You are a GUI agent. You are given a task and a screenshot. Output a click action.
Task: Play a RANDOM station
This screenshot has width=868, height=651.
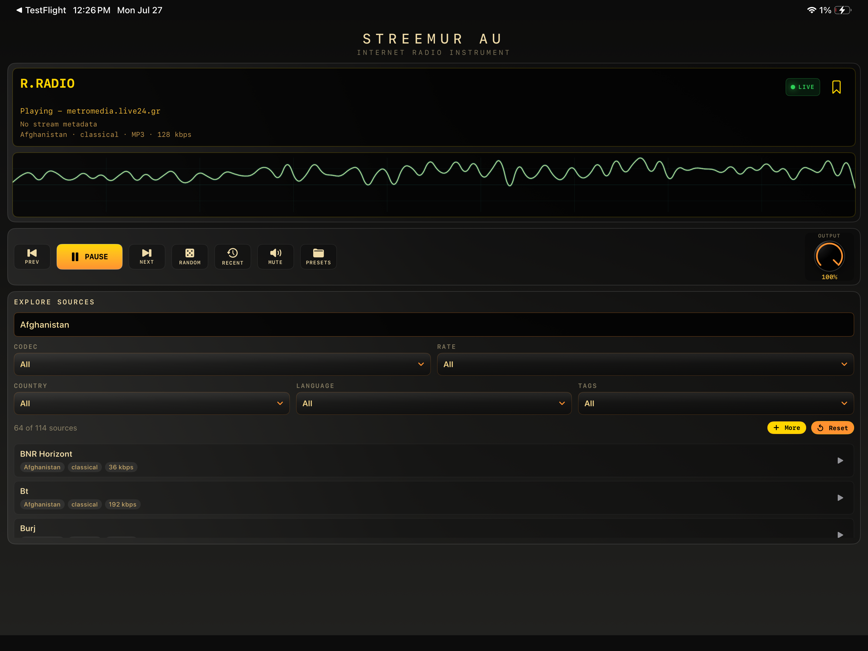pos(190,257)
